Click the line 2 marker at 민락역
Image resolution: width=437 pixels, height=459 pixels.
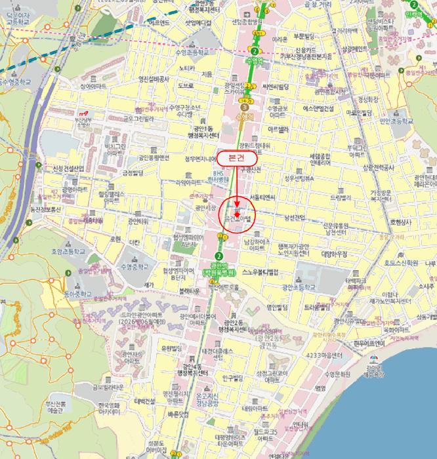point(413,5)
